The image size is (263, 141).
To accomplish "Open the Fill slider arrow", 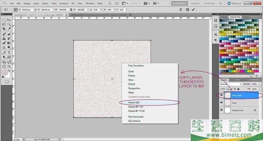I will click(x=259, y=89).
